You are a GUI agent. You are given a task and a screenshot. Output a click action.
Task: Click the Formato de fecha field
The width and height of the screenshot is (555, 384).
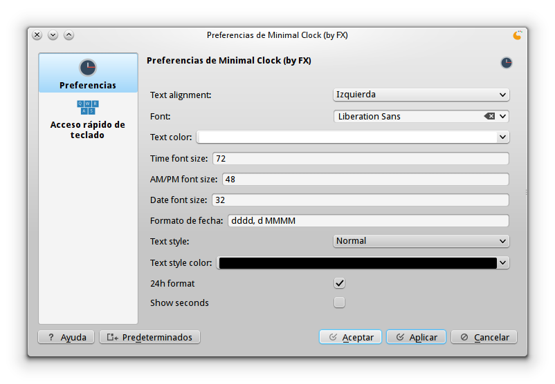[x=368, y=221]
